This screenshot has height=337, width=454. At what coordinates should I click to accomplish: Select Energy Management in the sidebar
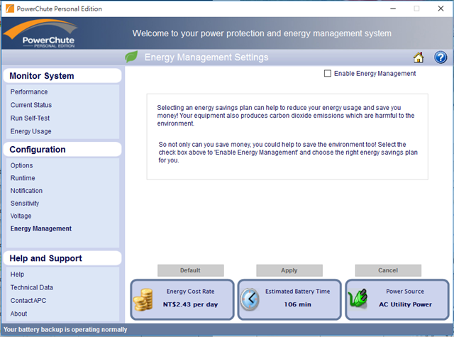[41, 228]
